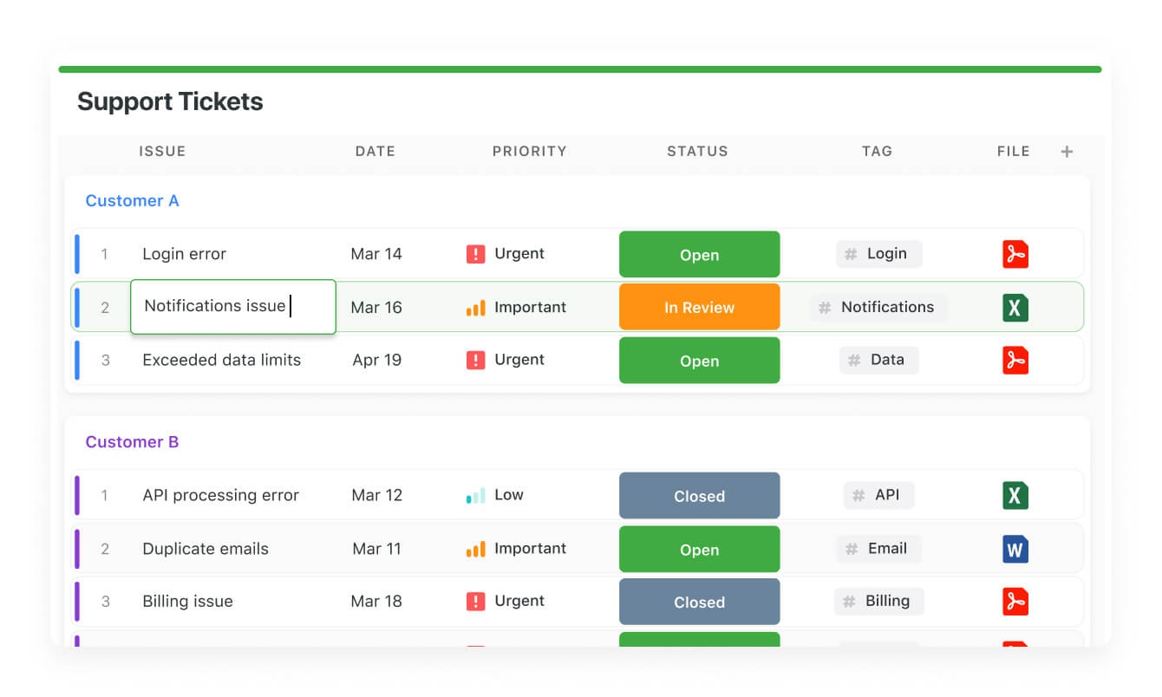Click the Mar 11 date cell
The width and height of the screenshot is (1162, 697).
pos(376,549)
